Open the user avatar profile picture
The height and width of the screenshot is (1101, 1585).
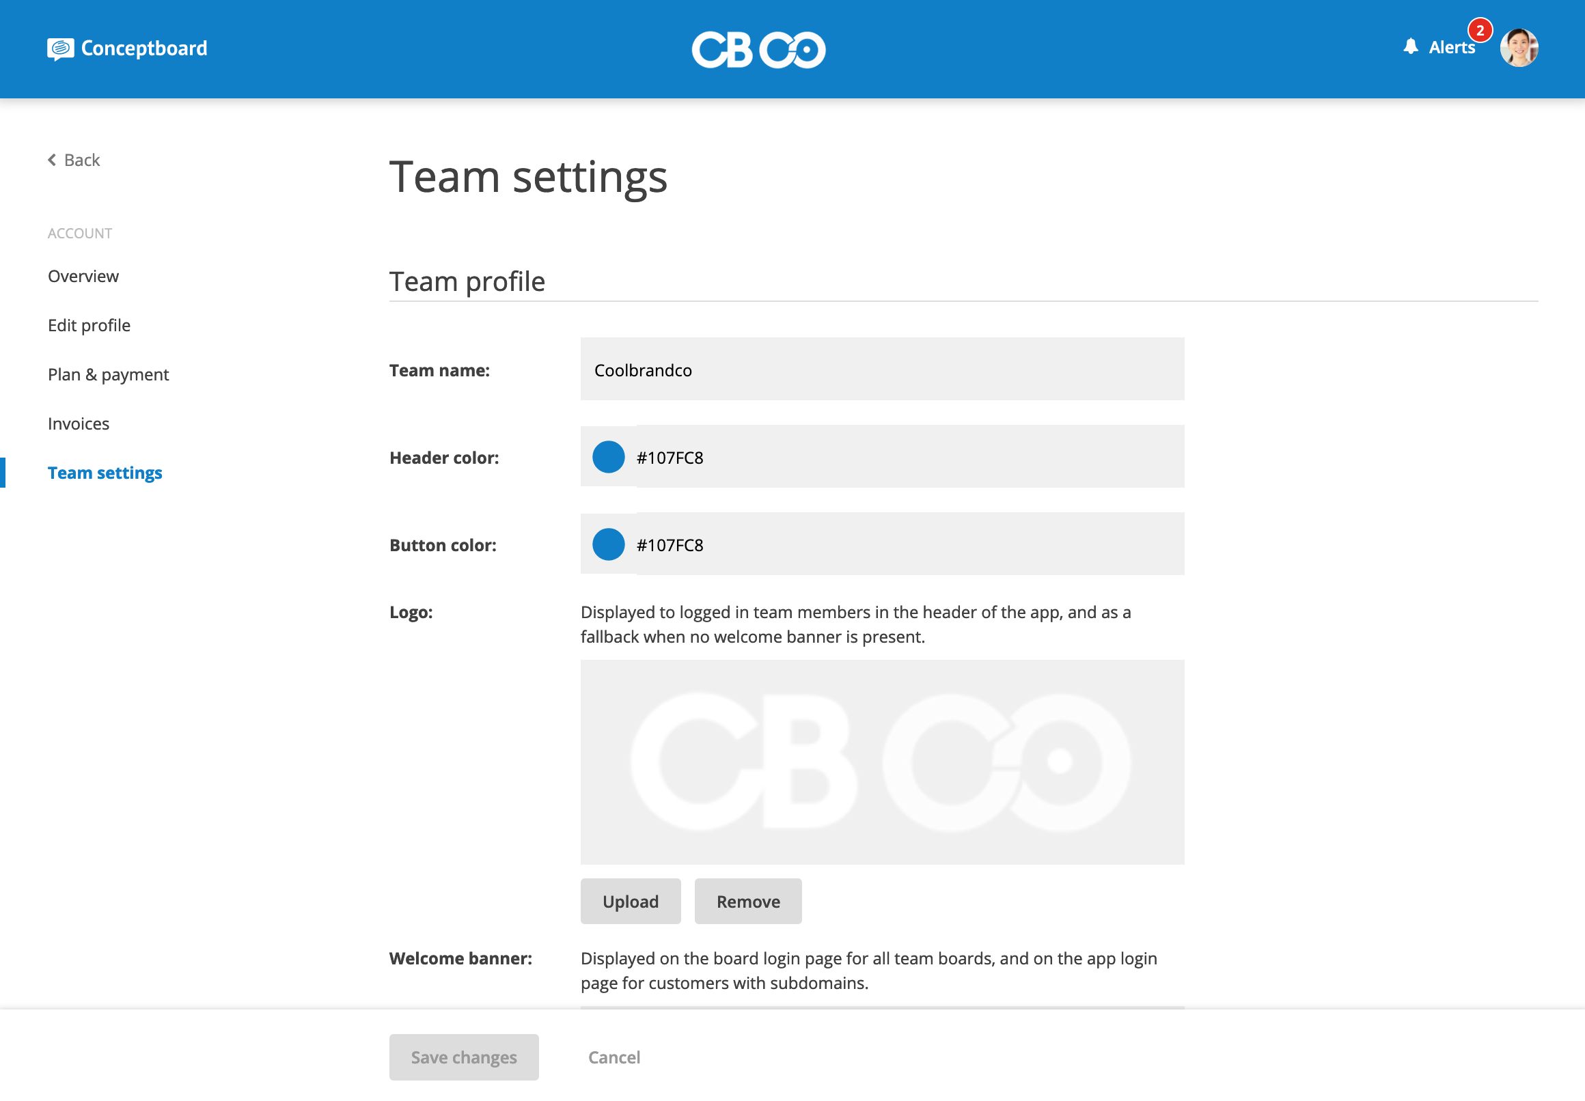pyautogui.click(x=1519, y=48)
